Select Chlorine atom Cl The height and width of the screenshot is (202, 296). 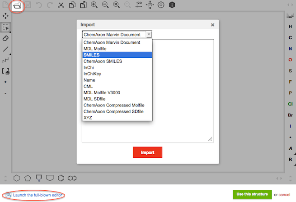tap(290, 104)
